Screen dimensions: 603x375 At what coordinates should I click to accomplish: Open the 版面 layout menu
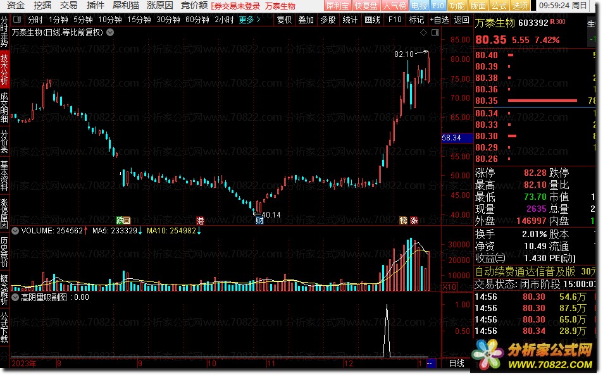click(478, 6)
